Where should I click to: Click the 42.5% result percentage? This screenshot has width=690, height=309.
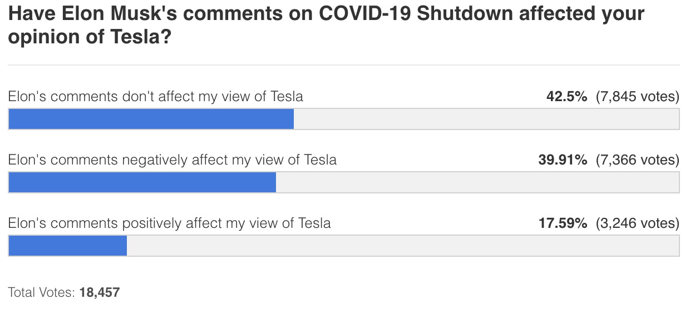click(x=566, y=97)
